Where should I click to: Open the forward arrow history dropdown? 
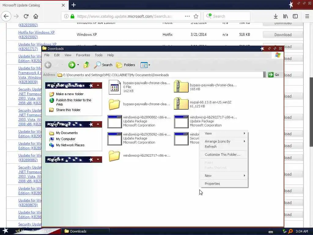click(78, 65)
